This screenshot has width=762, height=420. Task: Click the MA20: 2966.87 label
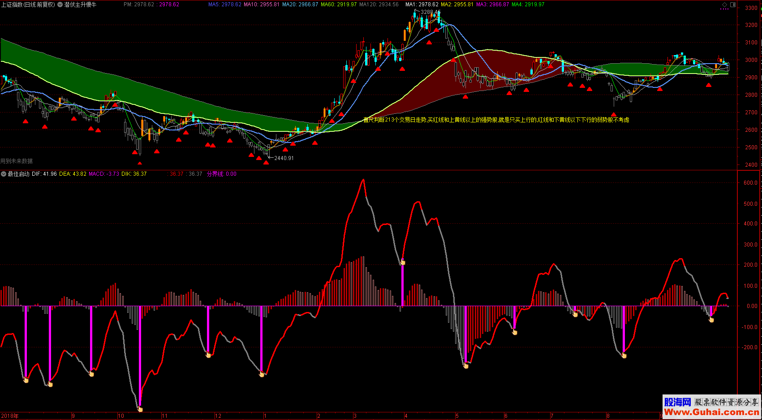click(x=300, y=4)
